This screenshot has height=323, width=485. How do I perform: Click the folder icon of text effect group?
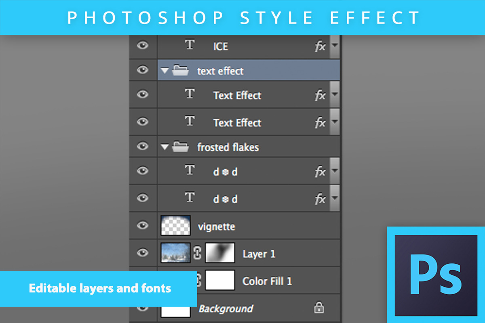coord(181,71)
